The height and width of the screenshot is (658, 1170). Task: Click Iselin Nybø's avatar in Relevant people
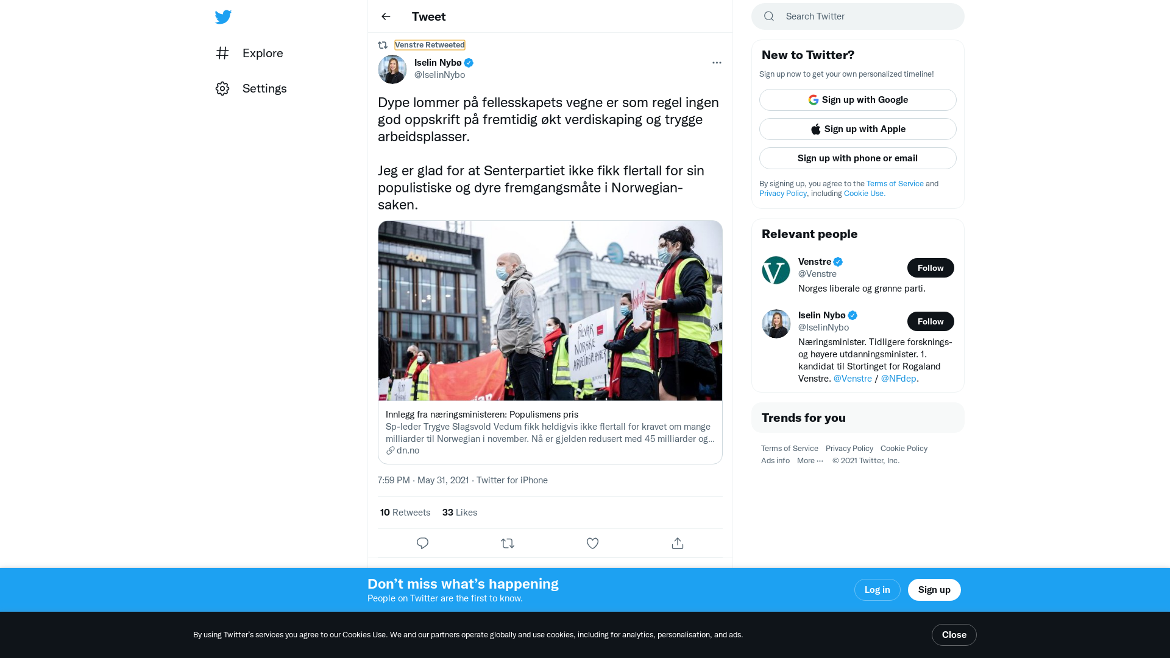click(x=776, y=324)
